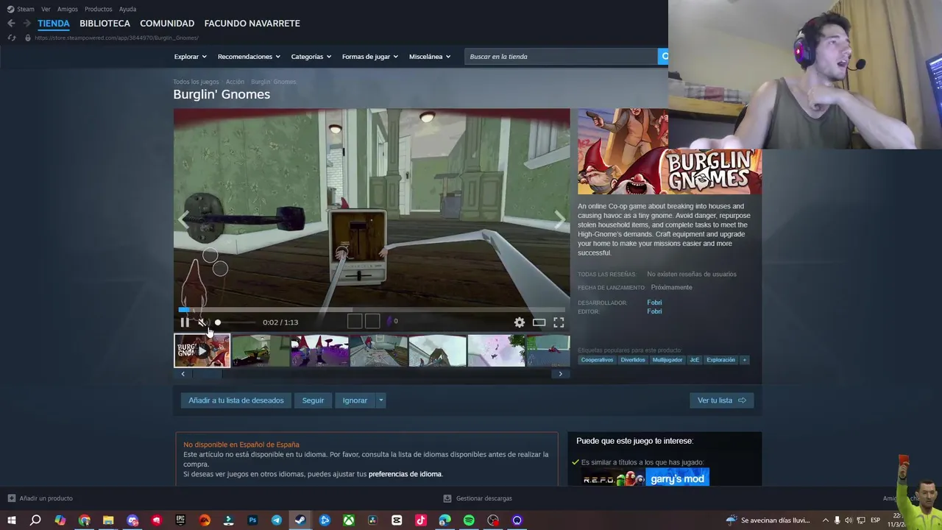Open Gestionar descargas

[x=478, y=498]
